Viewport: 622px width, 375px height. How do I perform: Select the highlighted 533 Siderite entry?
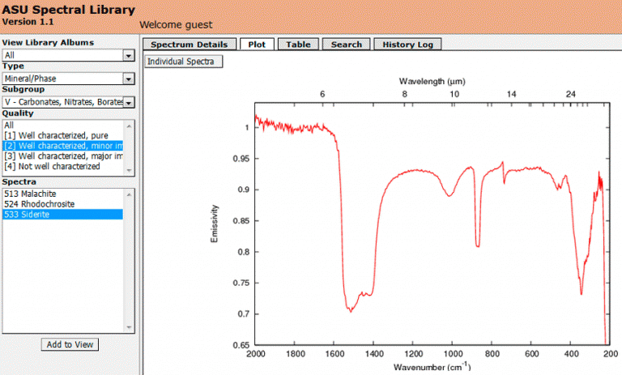[63, 215]
